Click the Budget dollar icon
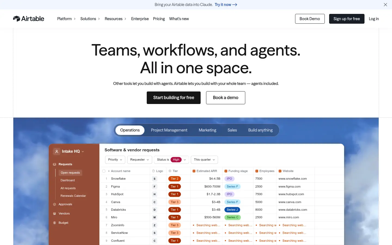392x245 pixels. (54, 223)
